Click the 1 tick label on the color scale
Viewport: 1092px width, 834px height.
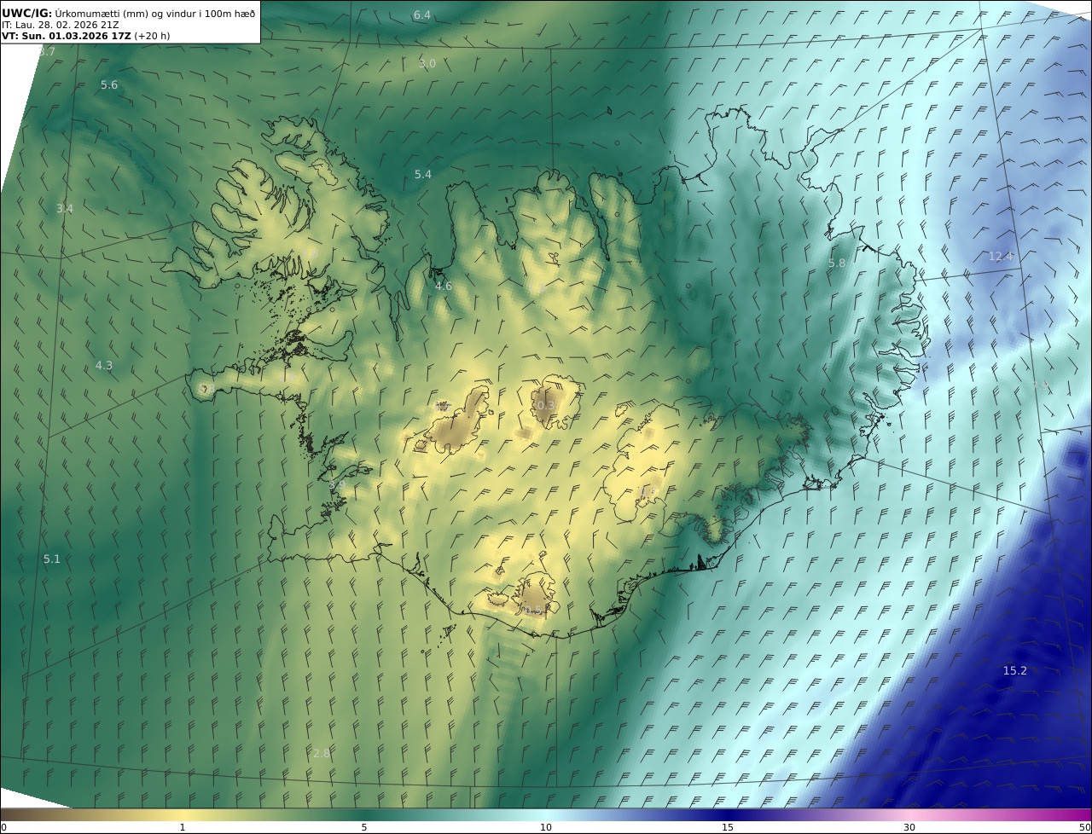coord(183,827)
